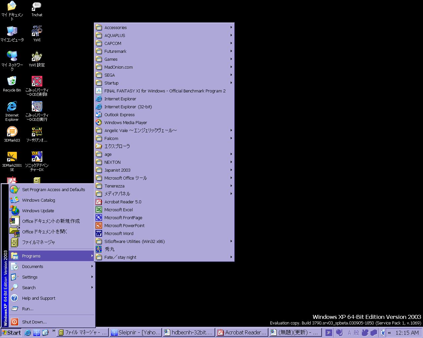Select the 3DMark2001 SE desktop icon
The image size is (423, 338).
(x=12, y=161)
